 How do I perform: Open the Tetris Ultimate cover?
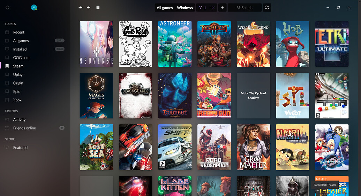332,44
